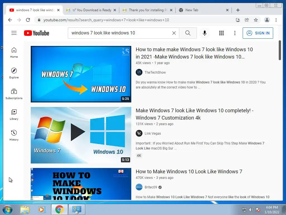Viewport: 286px width, 215px height.
Task: Open the YouTube hamburger guide menu
Action: 14,33
